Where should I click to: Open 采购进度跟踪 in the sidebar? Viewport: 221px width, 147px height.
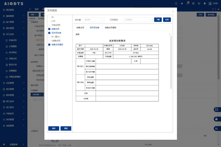[14, 77]
